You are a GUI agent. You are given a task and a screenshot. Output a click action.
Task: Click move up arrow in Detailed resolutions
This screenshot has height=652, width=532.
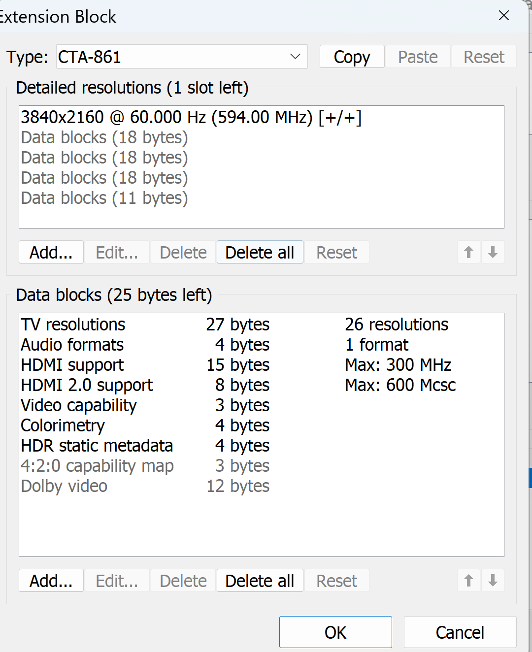pyautogui.click(x=468, y=252)
